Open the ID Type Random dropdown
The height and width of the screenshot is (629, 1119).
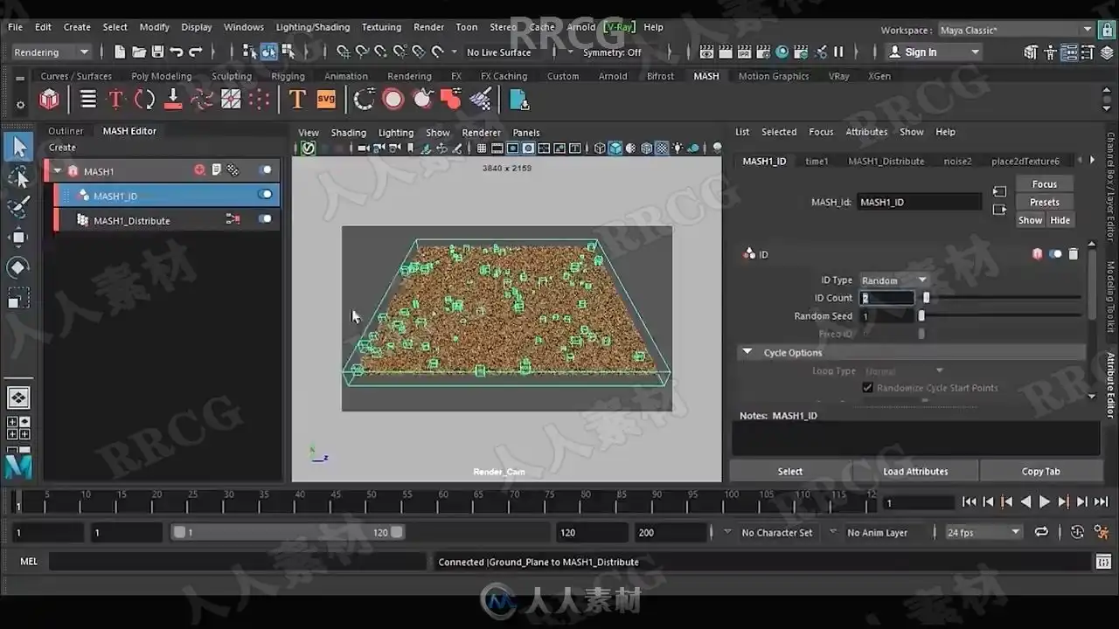(x=893, y=280)
